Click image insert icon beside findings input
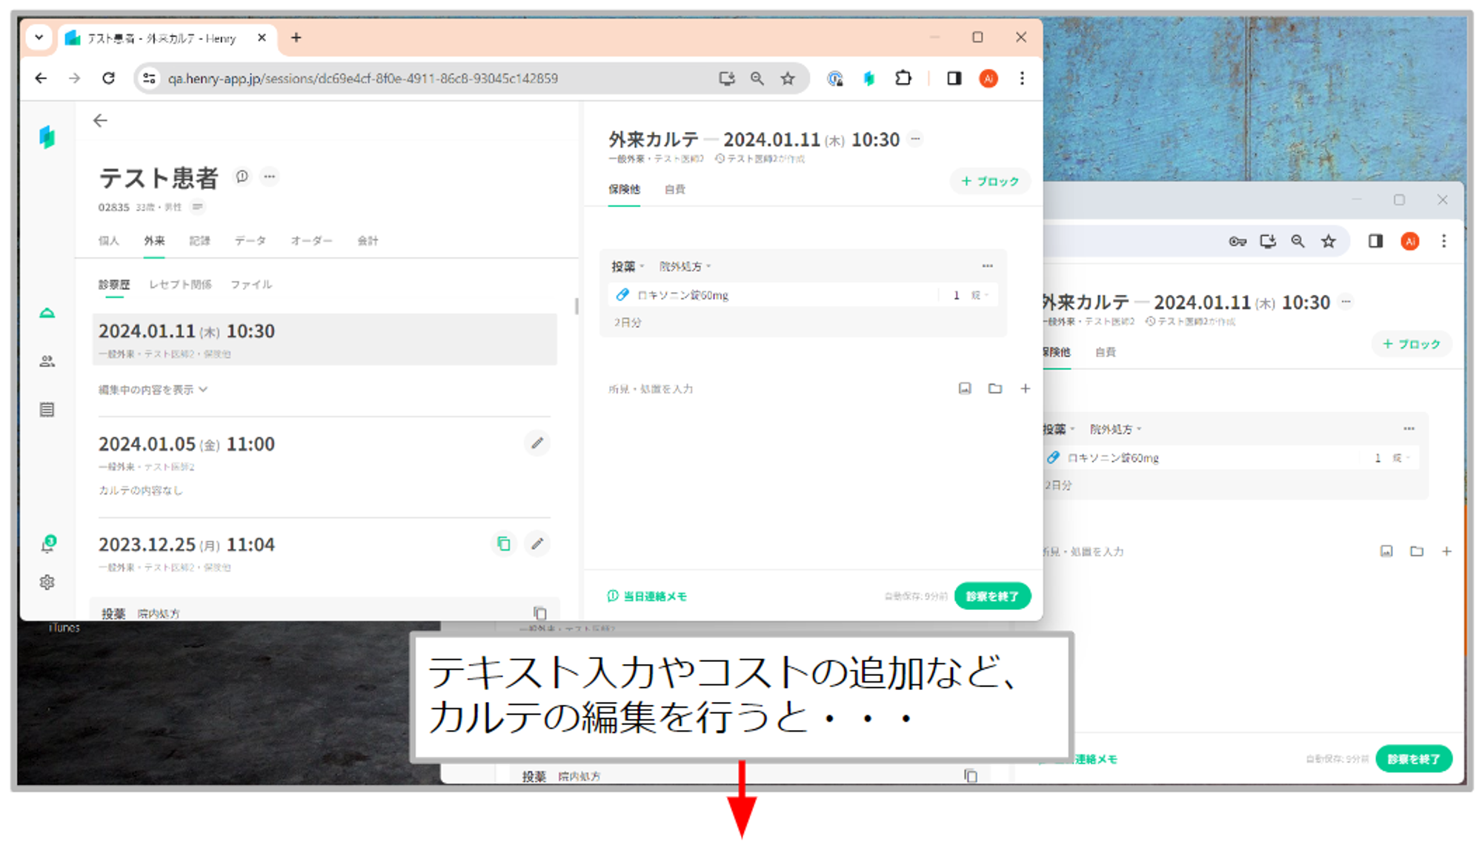Screen dimensions: 1482x845 pyautogui.click(x=965, y=388)
